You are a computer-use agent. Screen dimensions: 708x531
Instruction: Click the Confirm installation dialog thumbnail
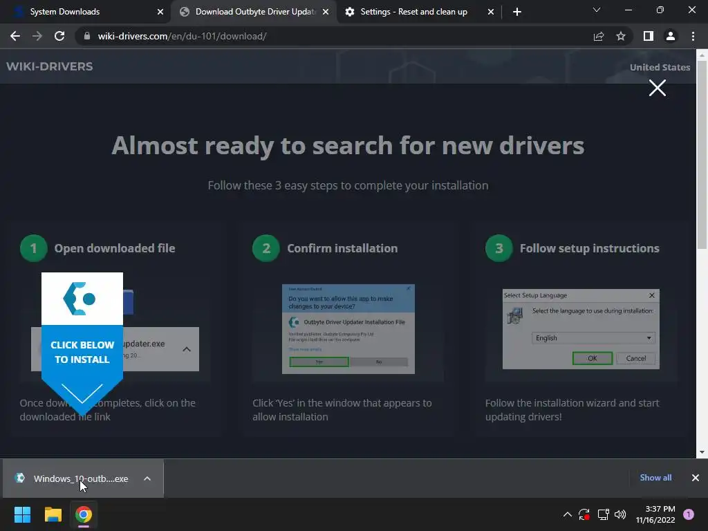click(x=348, y=328)
